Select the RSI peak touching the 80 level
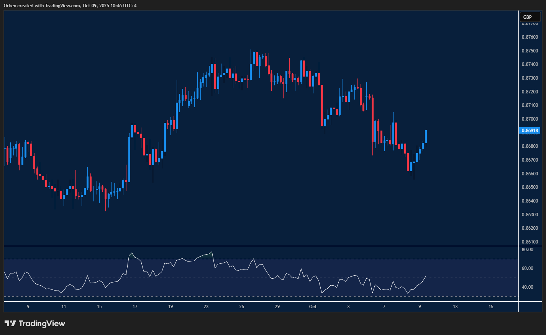The image size is (546, 335). [x=211, y=252]
